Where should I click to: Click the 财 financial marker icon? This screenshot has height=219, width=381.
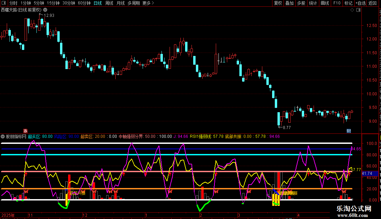(x=349, y=131)
